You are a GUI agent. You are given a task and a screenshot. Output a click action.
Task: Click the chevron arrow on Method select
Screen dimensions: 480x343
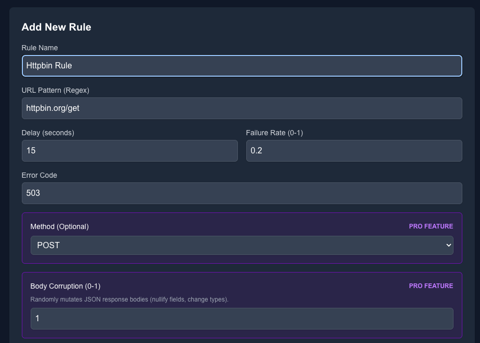[448, 246]
